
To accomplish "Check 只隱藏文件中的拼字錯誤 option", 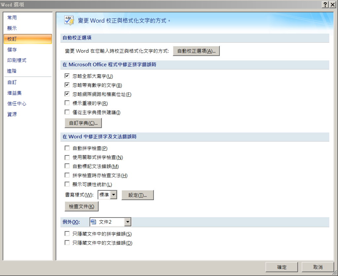I will pos(67,234).
